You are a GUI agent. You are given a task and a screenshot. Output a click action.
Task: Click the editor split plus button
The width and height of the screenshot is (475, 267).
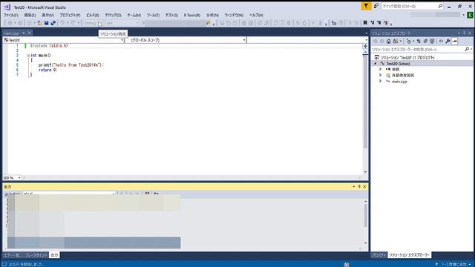coord(365,46)
